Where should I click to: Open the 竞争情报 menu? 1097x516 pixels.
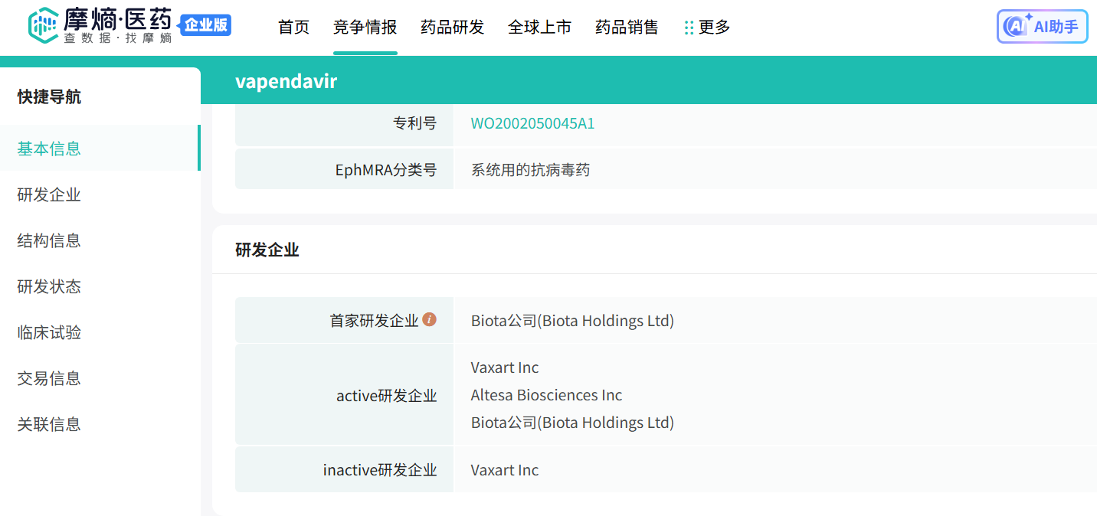[365, 28]
